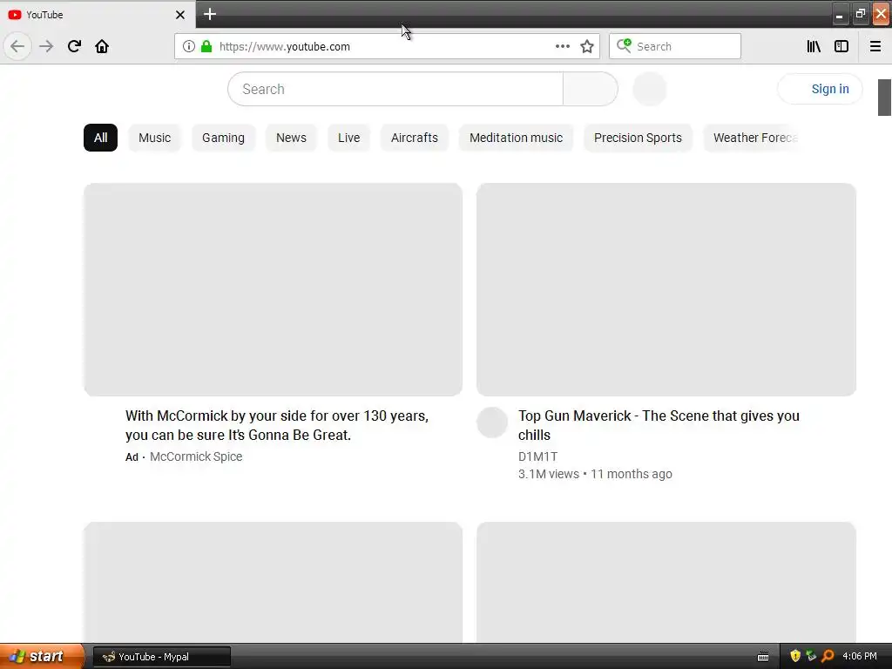Go forward with the arrow button
This screenshot has width=892, height=669.
tap(46, 46)
